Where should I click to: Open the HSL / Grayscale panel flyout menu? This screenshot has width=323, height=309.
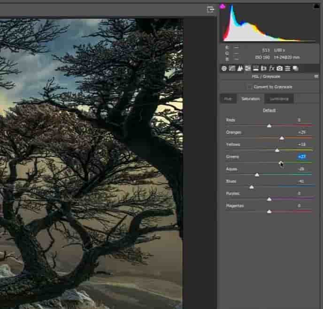(x=316, y=76)
